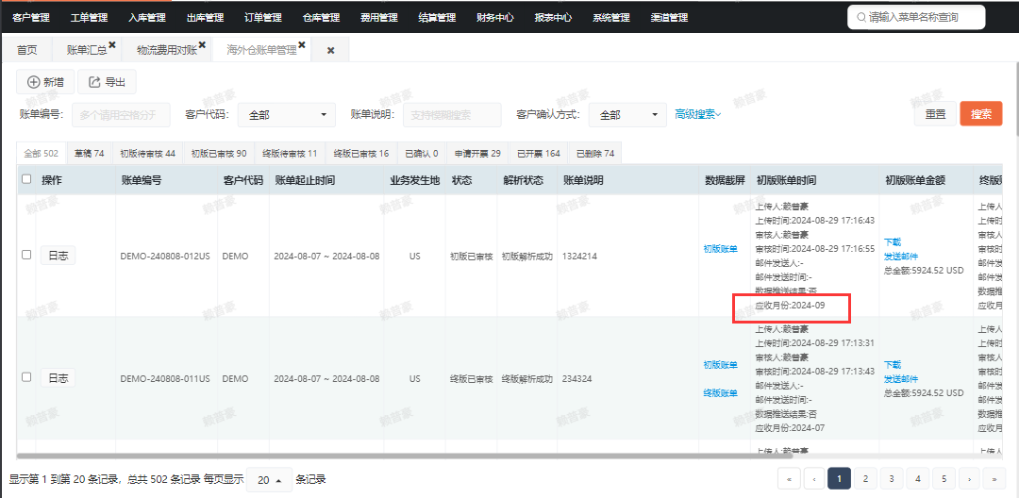Viewport: 1019px width, 498px height.
Task: Open the 客户确认方式 dropdown
Action: pyautogui.click(x=627, y=115)
